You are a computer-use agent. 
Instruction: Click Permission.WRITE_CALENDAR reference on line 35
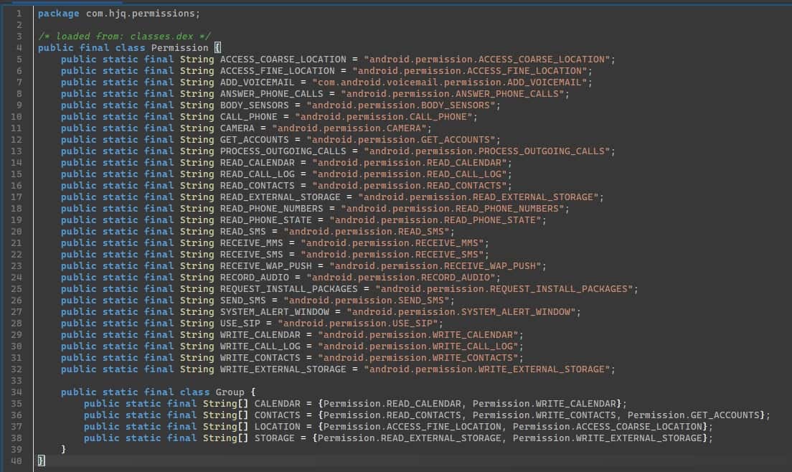(x=544, y=404)
